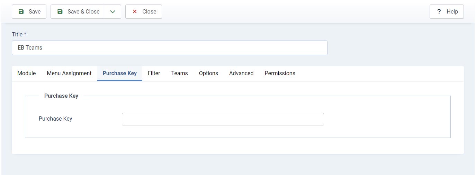Open the Permissions tab
The height and width of the screenshot is (175, 476).
[x=280, y=73]
